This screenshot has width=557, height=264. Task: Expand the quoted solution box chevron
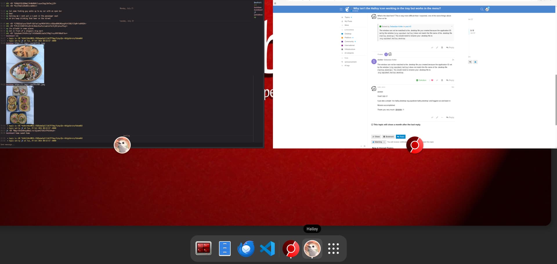point(451,26)
